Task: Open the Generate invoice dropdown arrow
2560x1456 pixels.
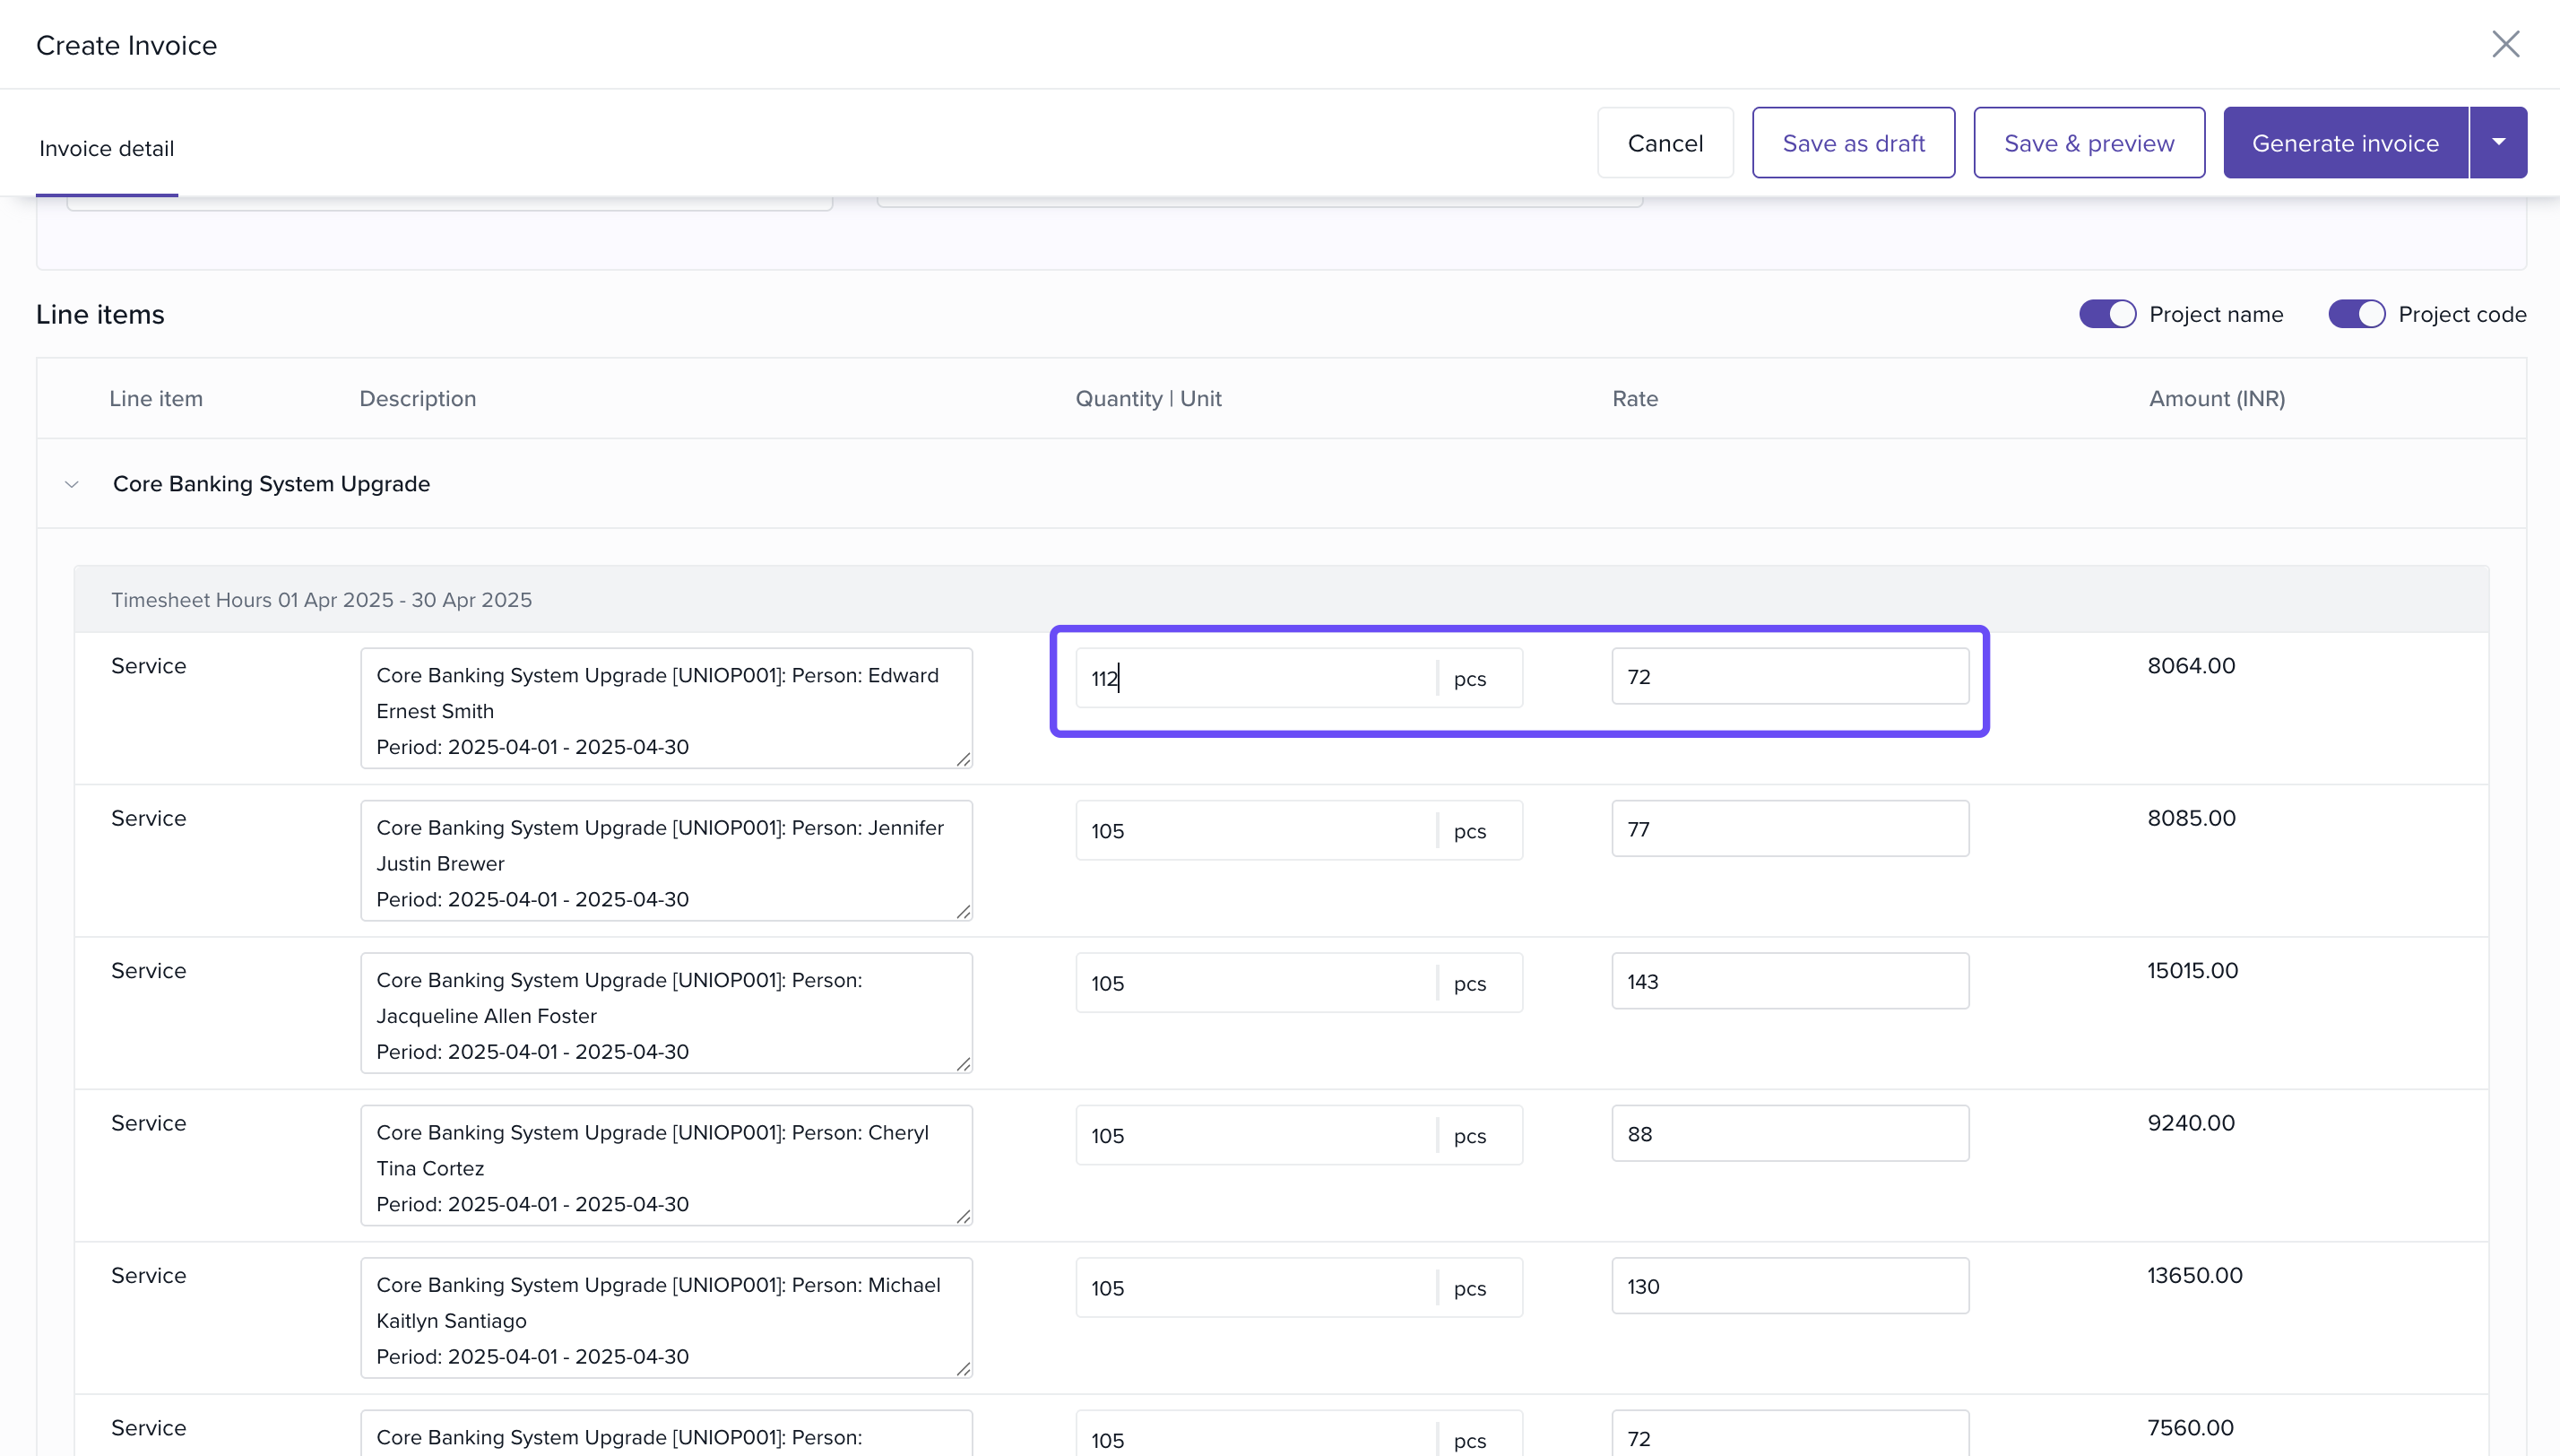Action: pyautogui.click(x=2498, y=143)
